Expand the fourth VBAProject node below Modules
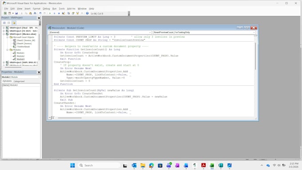Viewport: 302px width, 170px height. (4, 63)
